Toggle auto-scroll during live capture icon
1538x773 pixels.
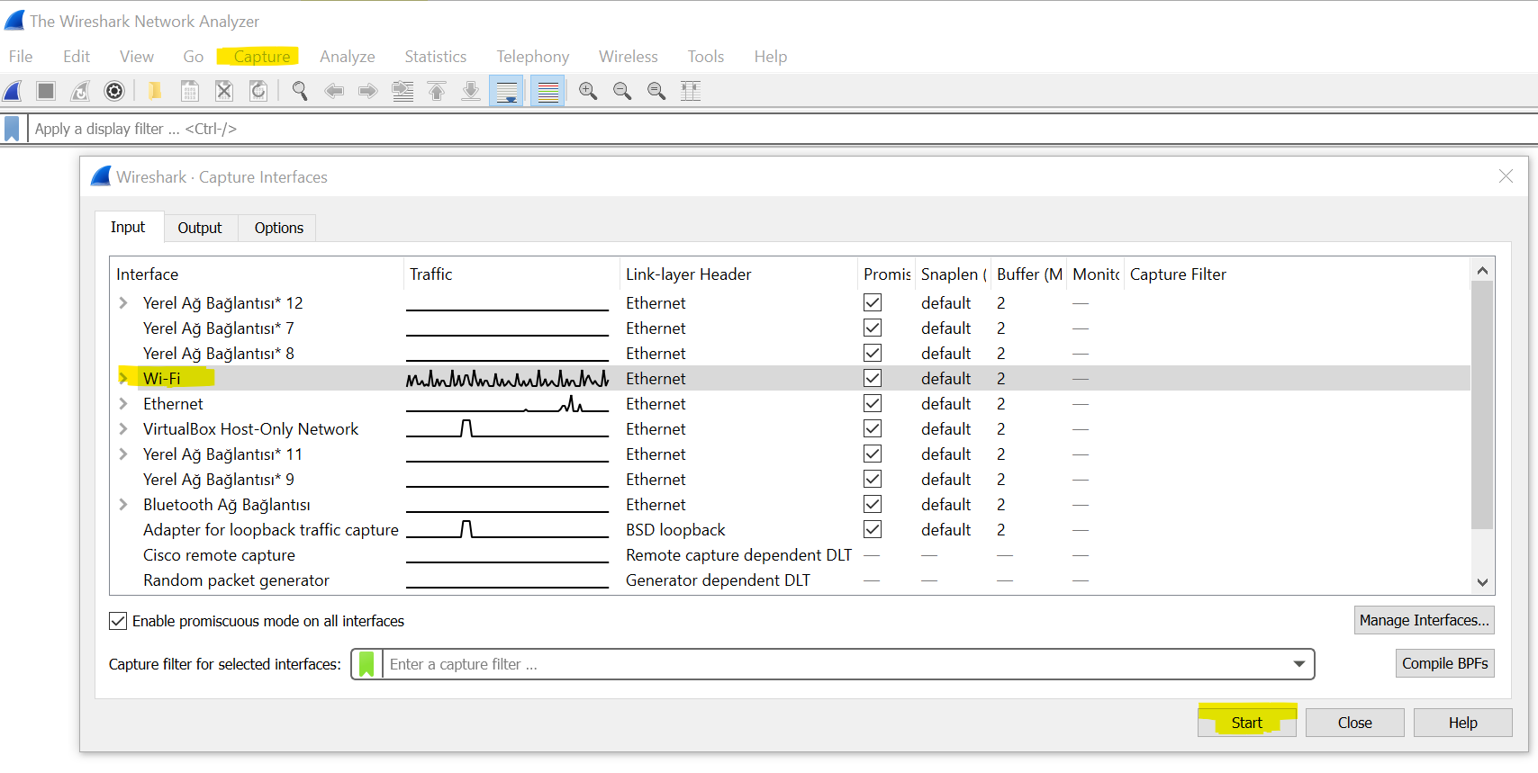point(507,91)
